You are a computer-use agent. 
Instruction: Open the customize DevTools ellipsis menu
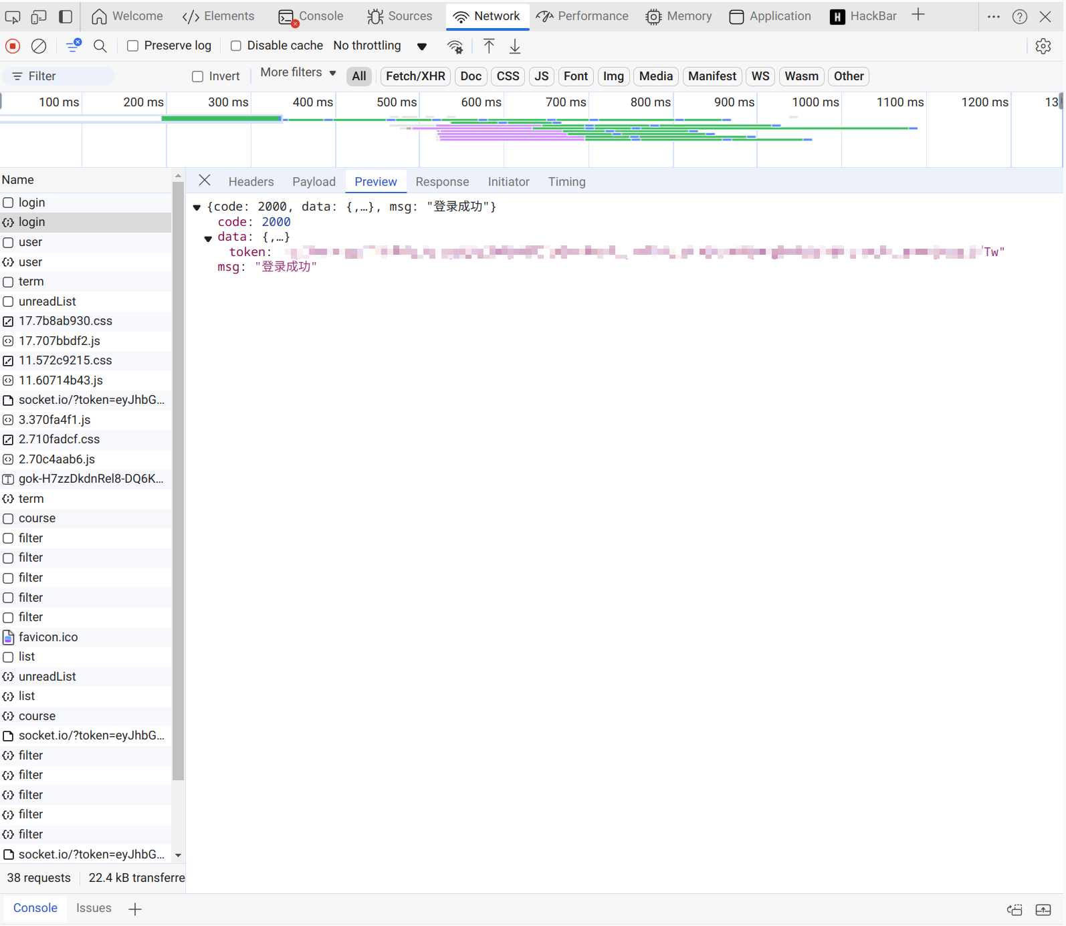tap(994, 17)
